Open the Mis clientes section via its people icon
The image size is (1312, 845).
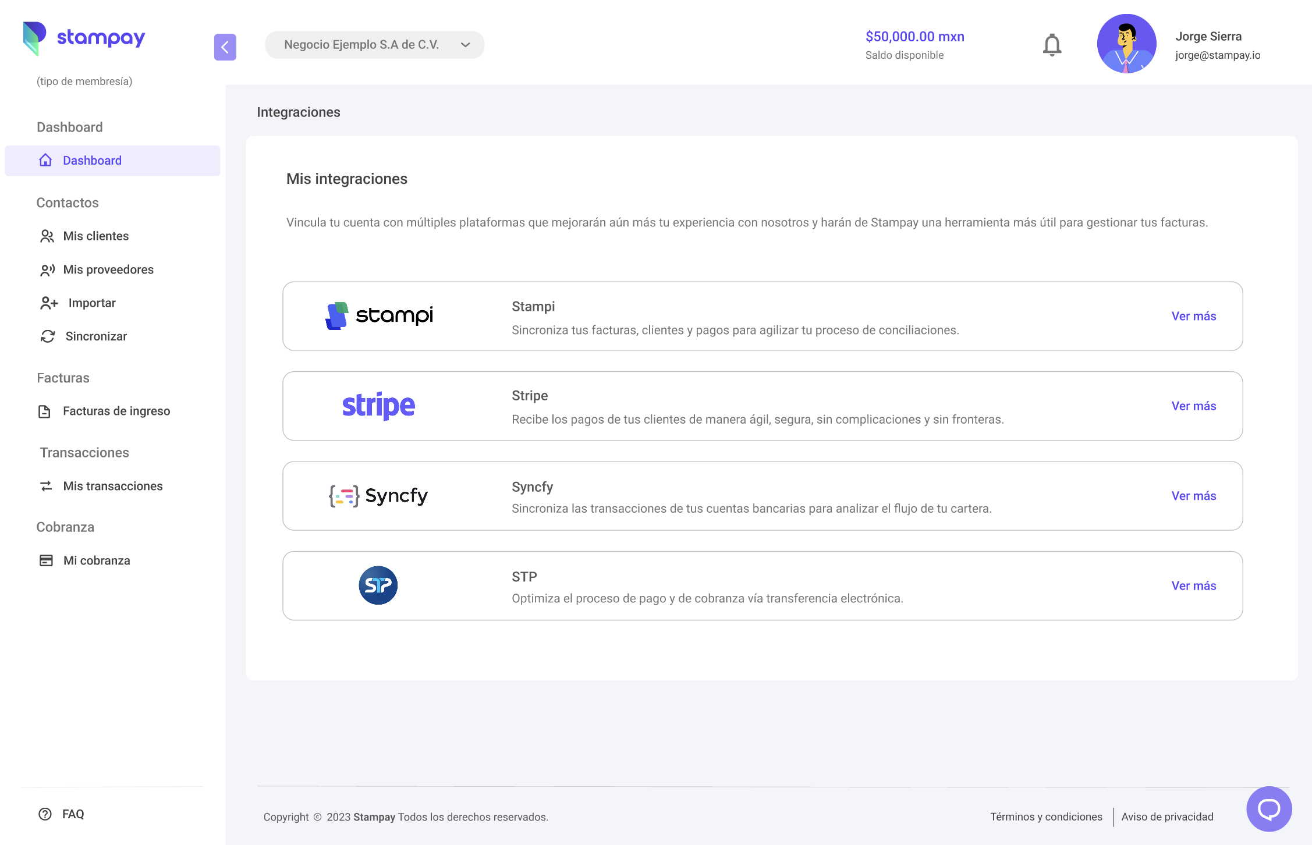pos(47,236)
